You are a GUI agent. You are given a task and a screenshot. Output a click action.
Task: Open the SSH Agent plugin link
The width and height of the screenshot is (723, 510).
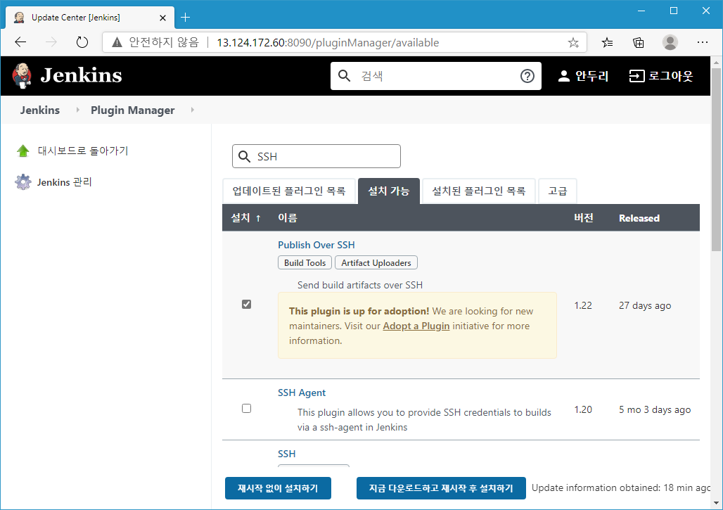pyautogui.click(x=302, y=393)
